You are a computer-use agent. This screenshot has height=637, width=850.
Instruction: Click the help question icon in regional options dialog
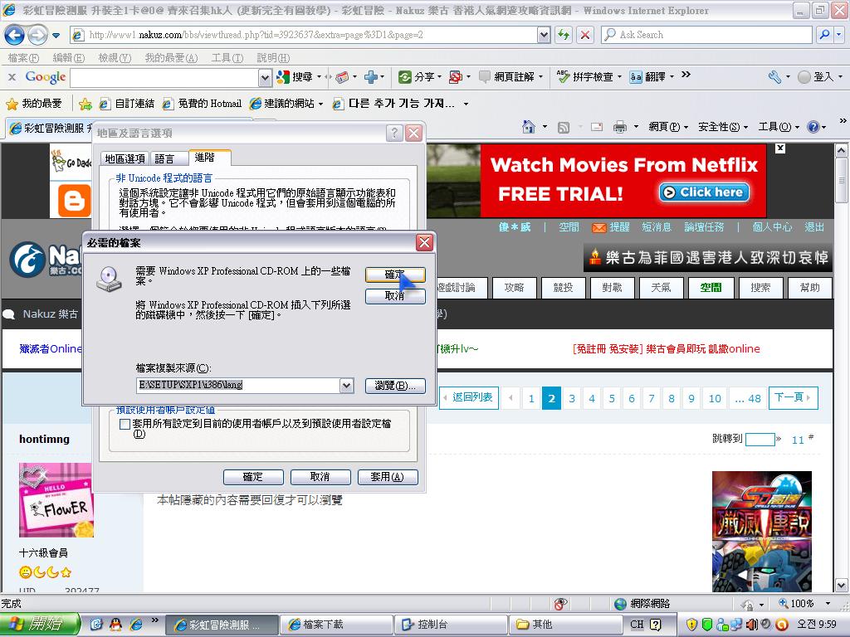(394, 134)
